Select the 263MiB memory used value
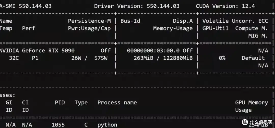 143,58
